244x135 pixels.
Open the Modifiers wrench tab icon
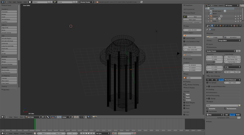[x=226, y=26]
